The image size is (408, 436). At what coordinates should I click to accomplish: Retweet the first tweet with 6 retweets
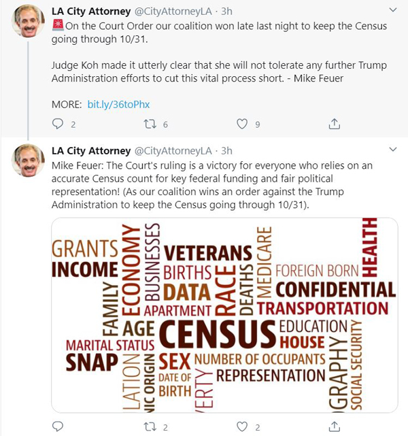click(x=150, y=124)
